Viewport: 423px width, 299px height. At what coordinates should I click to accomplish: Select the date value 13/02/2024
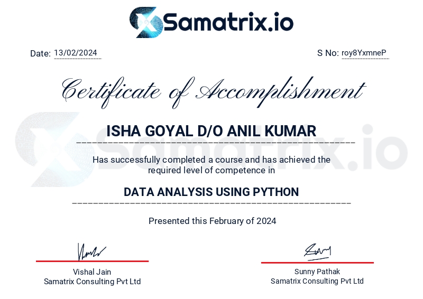[x=76, y=53]
